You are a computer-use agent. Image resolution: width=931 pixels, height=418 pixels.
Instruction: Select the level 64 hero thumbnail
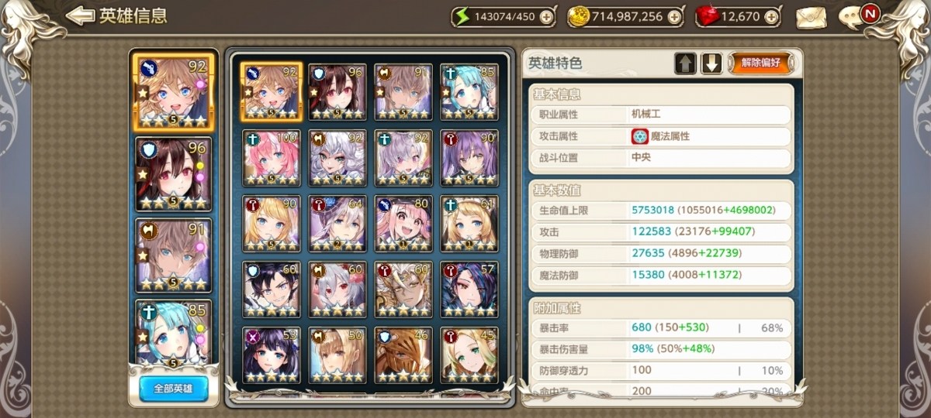pos(337,224)
